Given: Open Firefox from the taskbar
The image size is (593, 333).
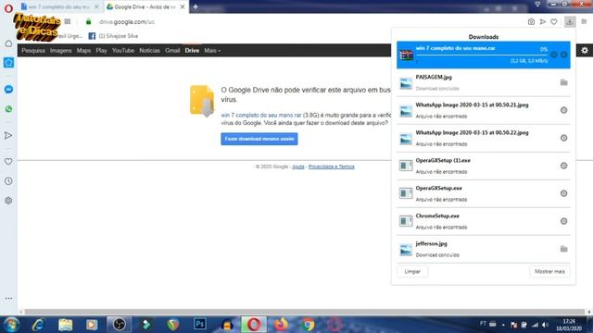Looking at the screenshot, I should tap(281, 325).
